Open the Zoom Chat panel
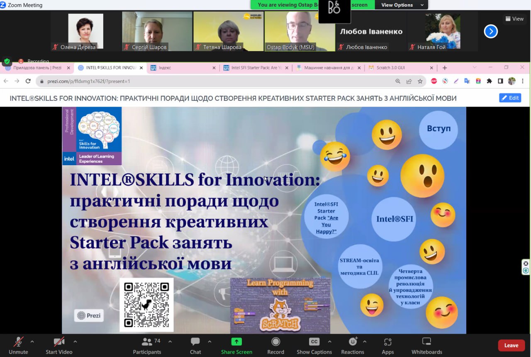Screen dimensions: 531x357 click(195, 345)
